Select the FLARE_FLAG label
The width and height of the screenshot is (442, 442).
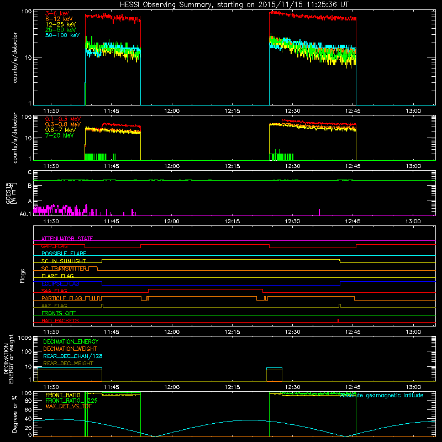57,276
